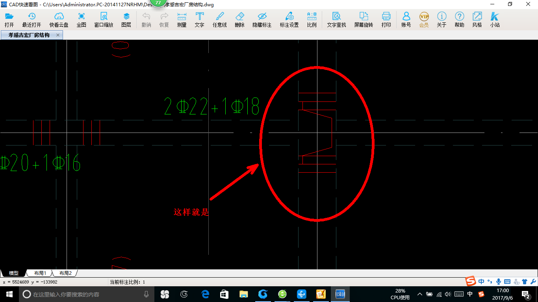
Task: Click the Windows search box
Action: [87, 294]
